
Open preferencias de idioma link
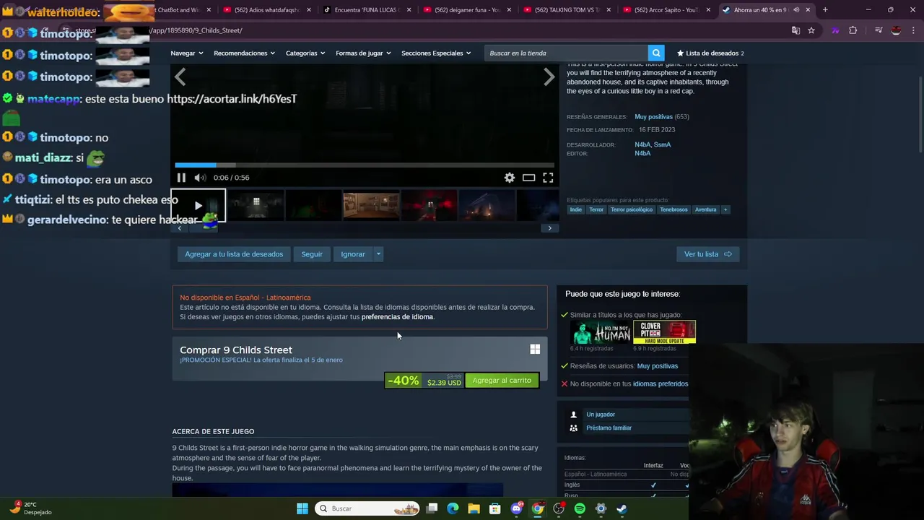pos(397,317)
